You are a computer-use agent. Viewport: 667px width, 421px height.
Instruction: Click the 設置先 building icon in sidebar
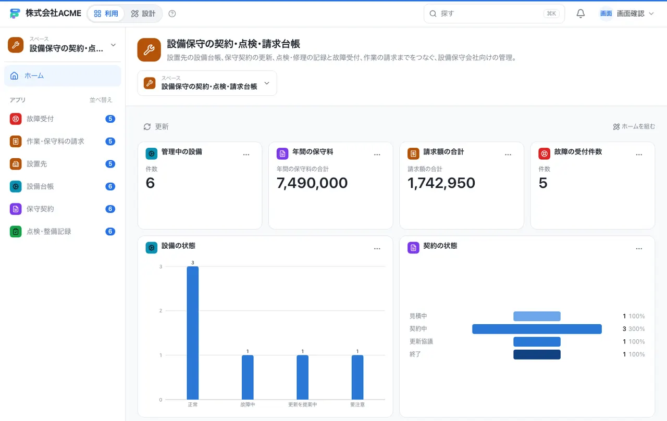coord(16,164)
